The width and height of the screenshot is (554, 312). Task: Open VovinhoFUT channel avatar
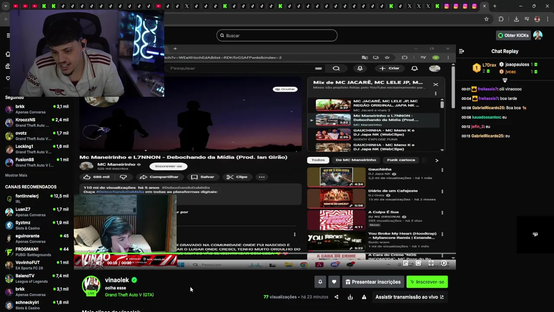tap(9, 265)
